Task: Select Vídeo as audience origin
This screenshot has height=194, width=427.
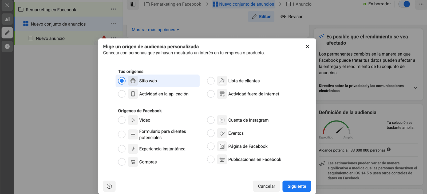Action: pyautogui.click(x=122, y=120)
